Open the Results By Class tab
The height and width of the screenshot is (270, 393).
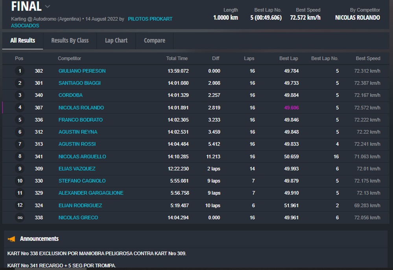[x=70, y=40]
